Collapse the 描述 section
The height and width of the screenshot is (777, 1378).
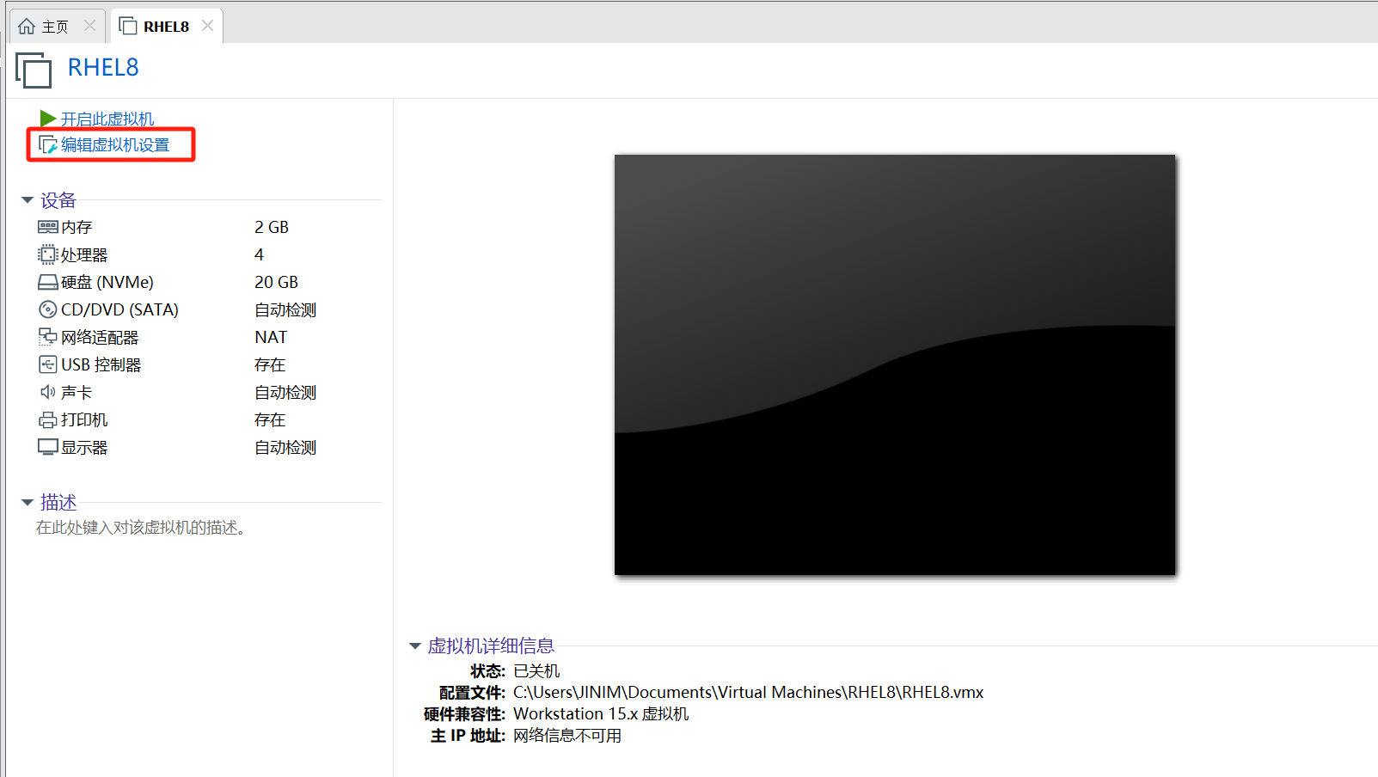[28, 502]
